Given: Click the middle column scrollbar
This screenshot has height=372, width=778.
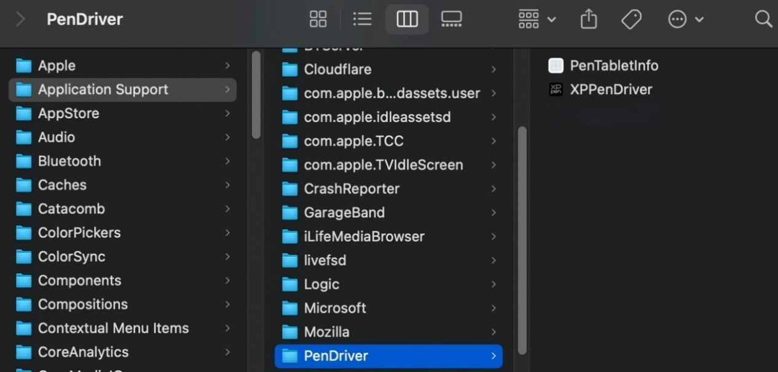Looking at the screenshot, I should coord(522,239).
